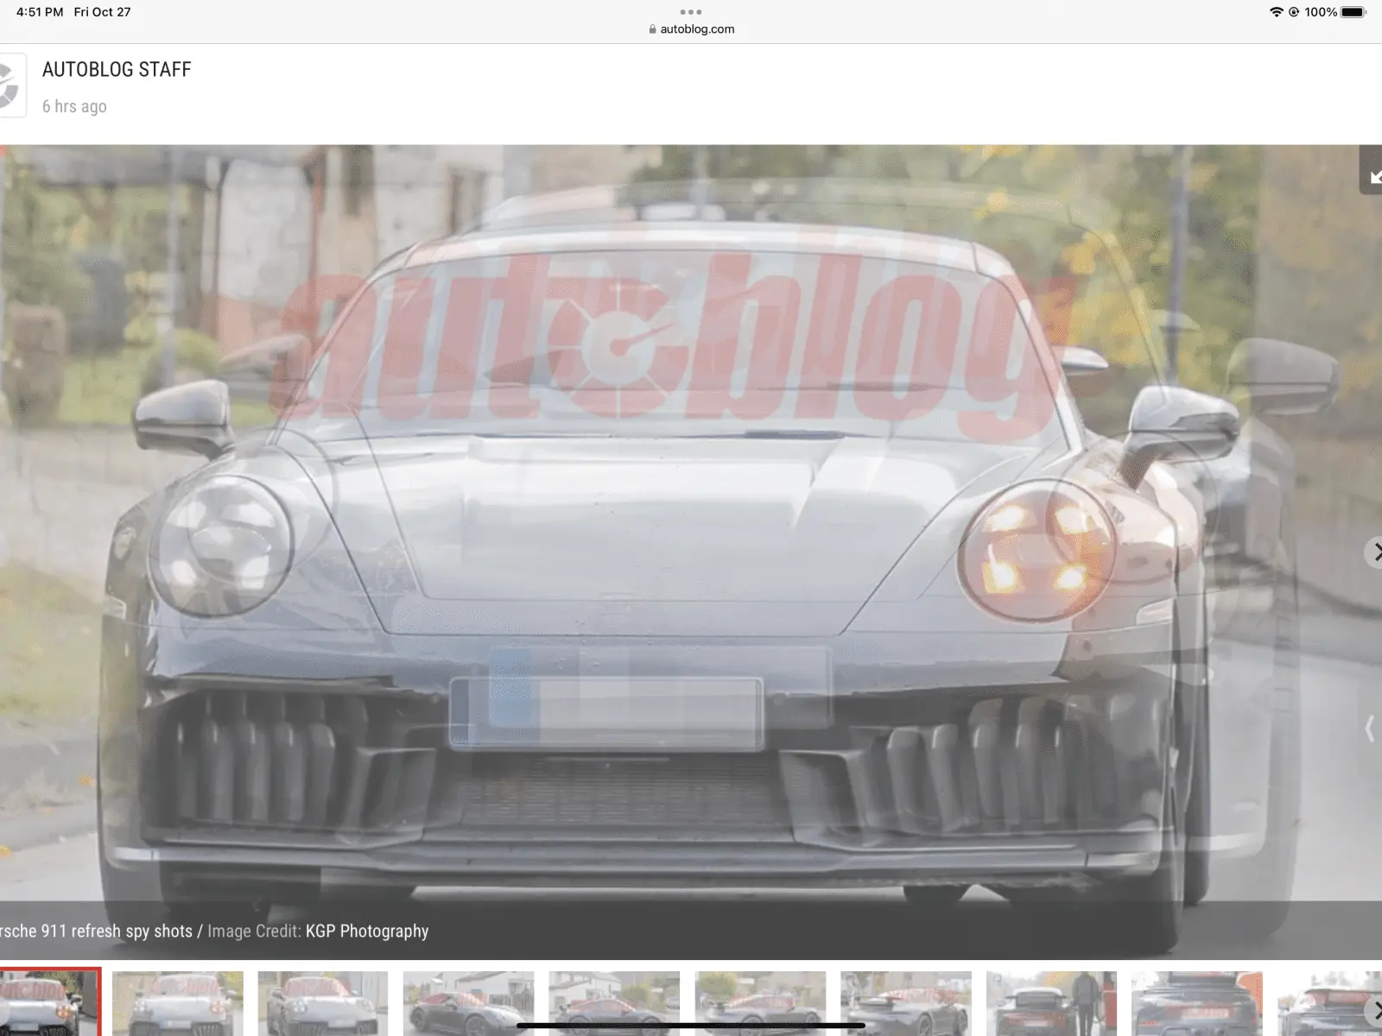
Task: Tap the author avatar beside AUTOBLOG STAFF
Action: [x=13, y=85]
